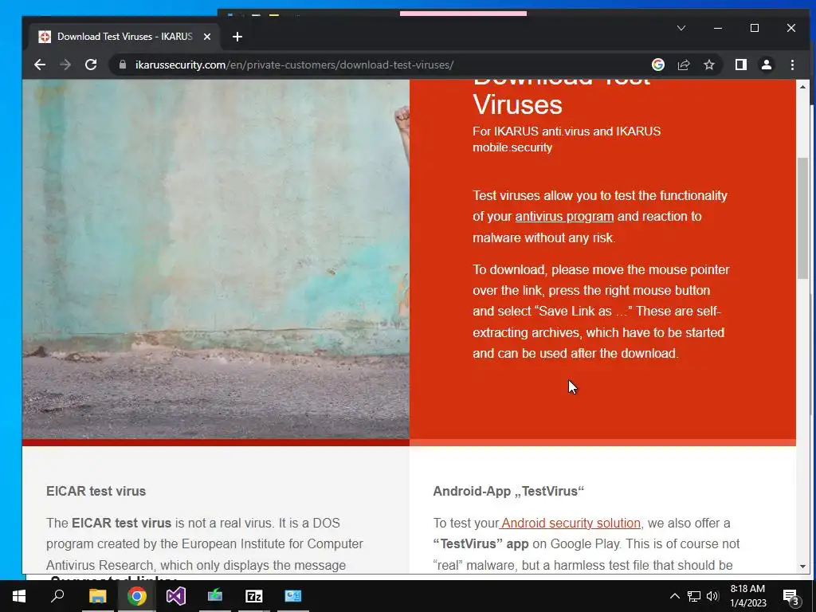Screen dimensions: 816x612
Task: Expand the tab search dropdown
Action: point(681,28)
